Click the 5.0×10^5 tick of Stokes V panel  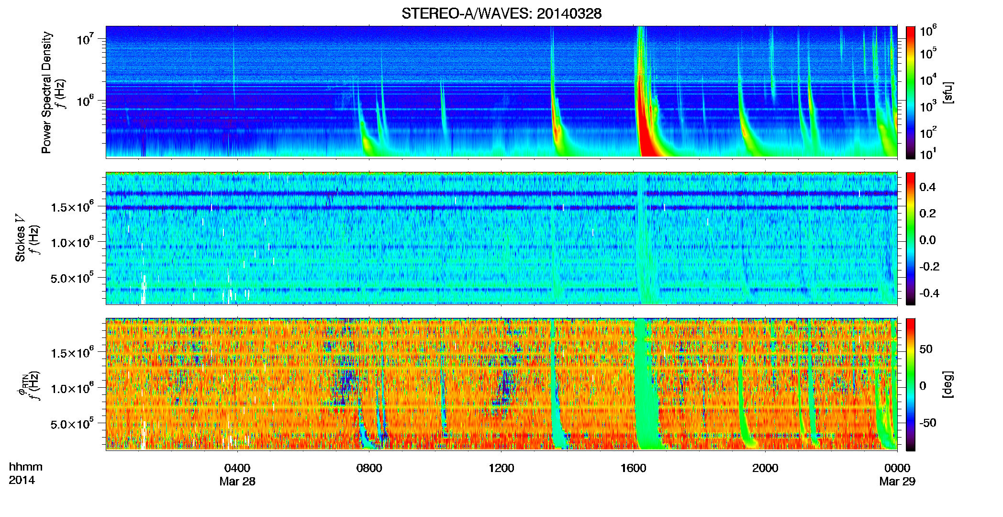[x=72, y=278]
